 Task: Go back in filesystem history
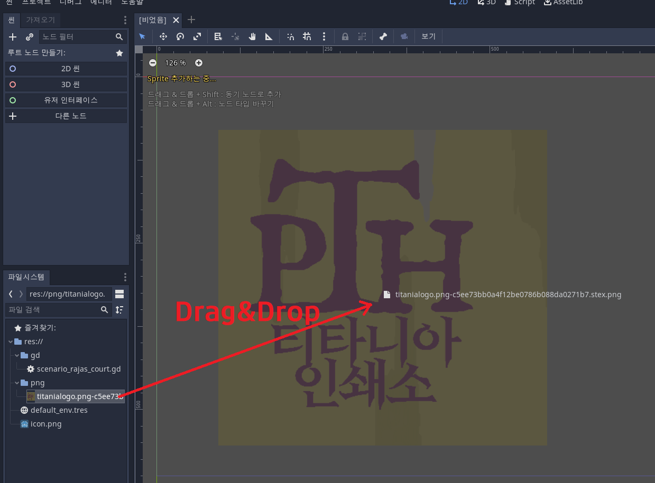pos(11,294)
